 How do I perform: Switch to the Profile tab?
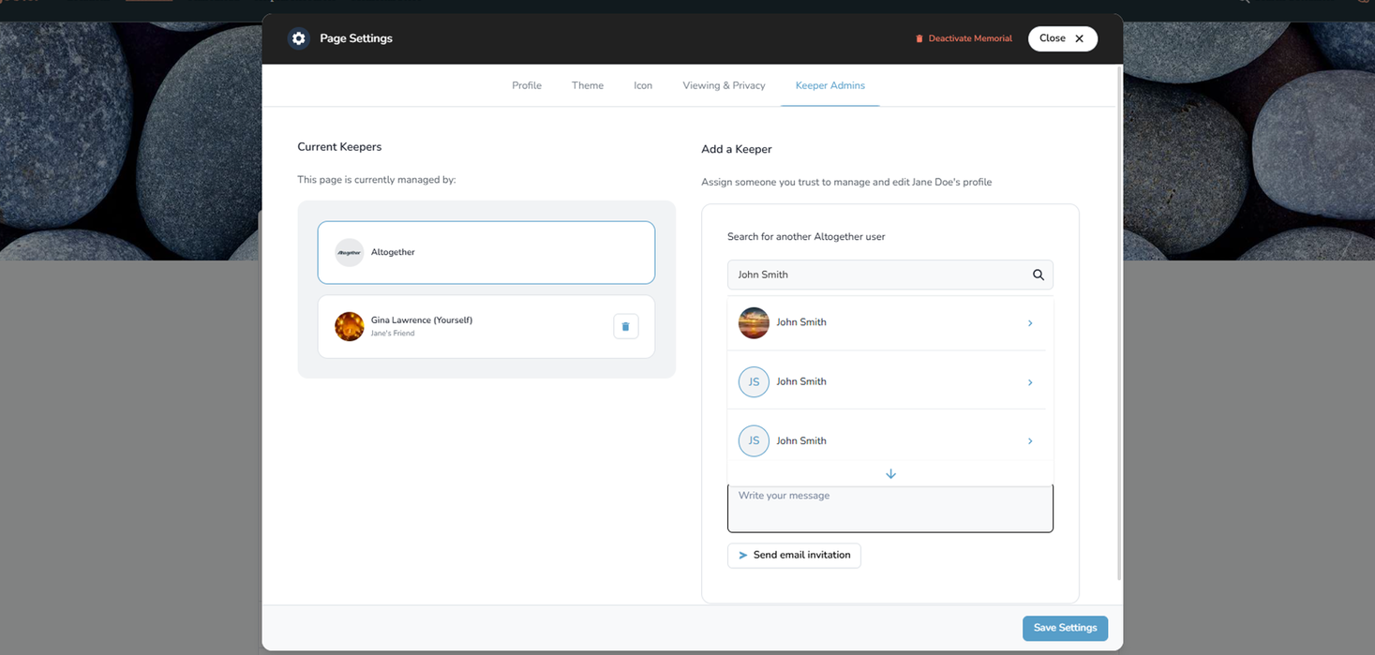pos(527,85)
